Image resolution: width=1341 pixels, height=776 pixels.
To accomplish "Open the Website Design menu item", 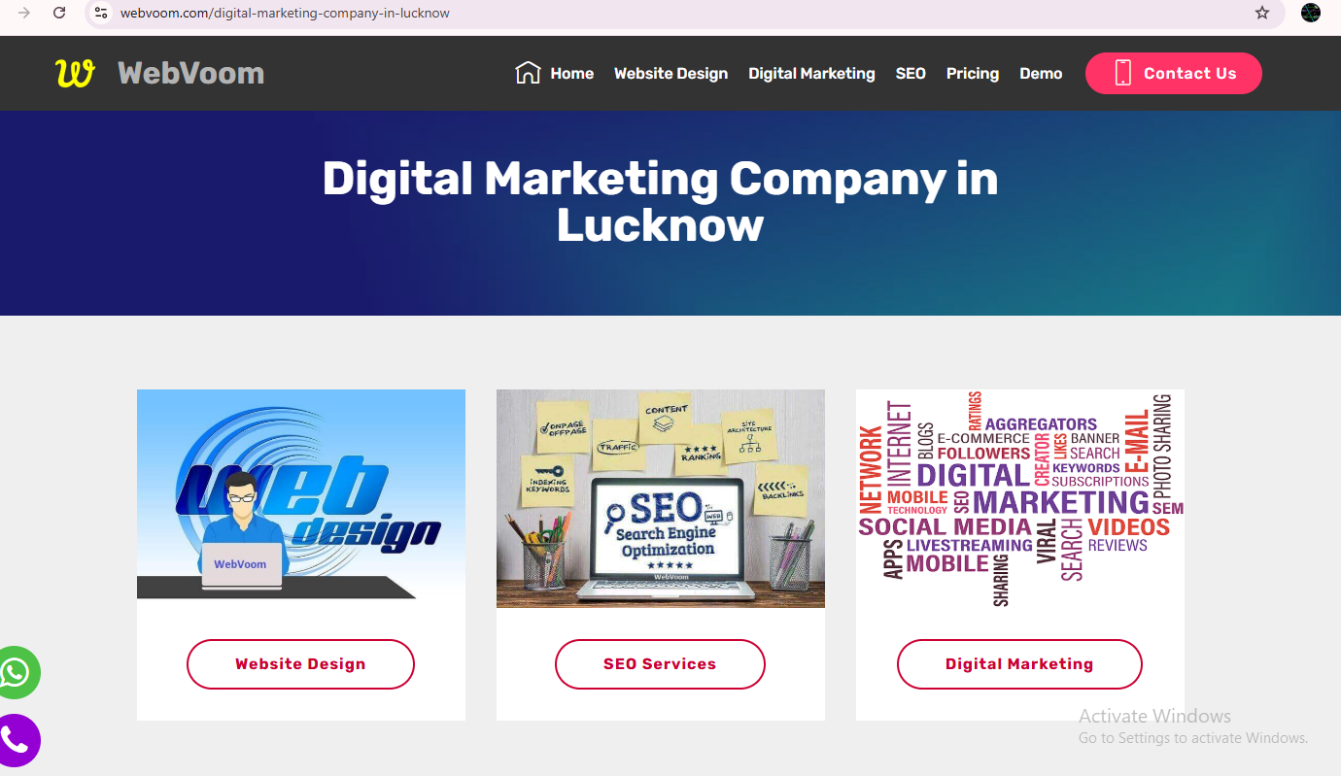I will click(x=670, y=73).
